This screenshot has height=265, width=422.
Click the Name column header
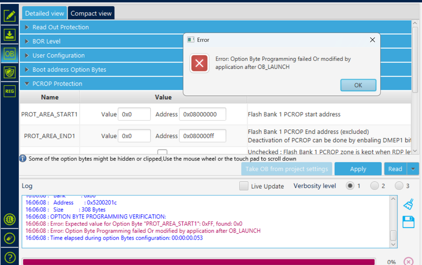point(50,97)
